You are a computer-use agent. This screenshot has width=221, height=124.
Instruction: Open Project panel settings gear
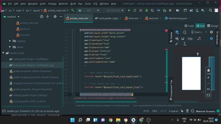(55, 17)
